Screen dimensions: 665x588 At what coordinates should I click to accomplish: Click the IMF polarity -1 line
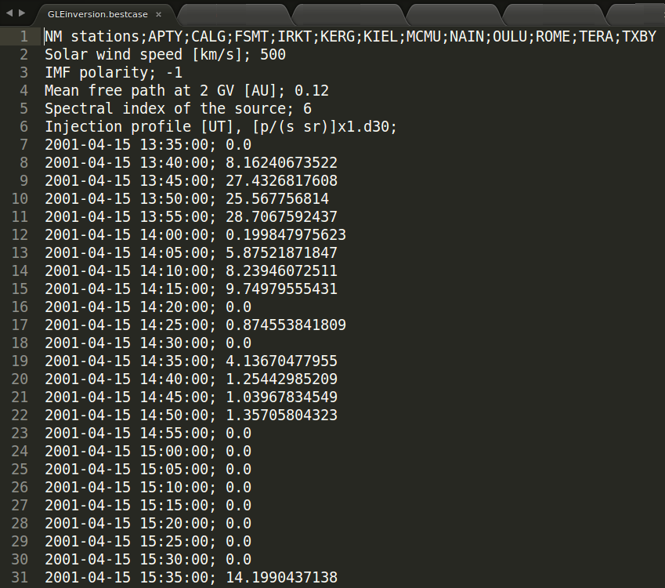pos(114,73)
